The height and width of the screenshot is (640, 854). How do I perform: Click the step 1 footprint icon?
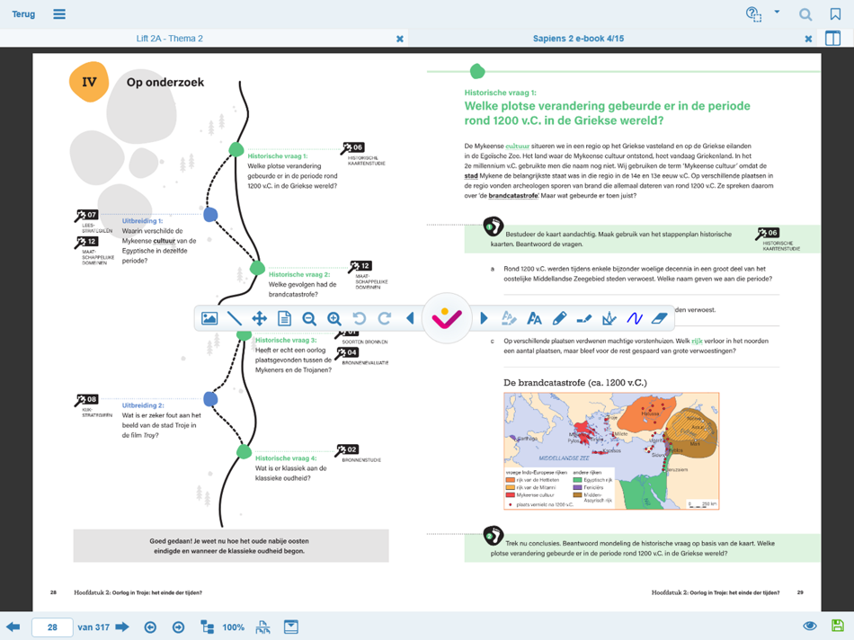tap(493, 226)
